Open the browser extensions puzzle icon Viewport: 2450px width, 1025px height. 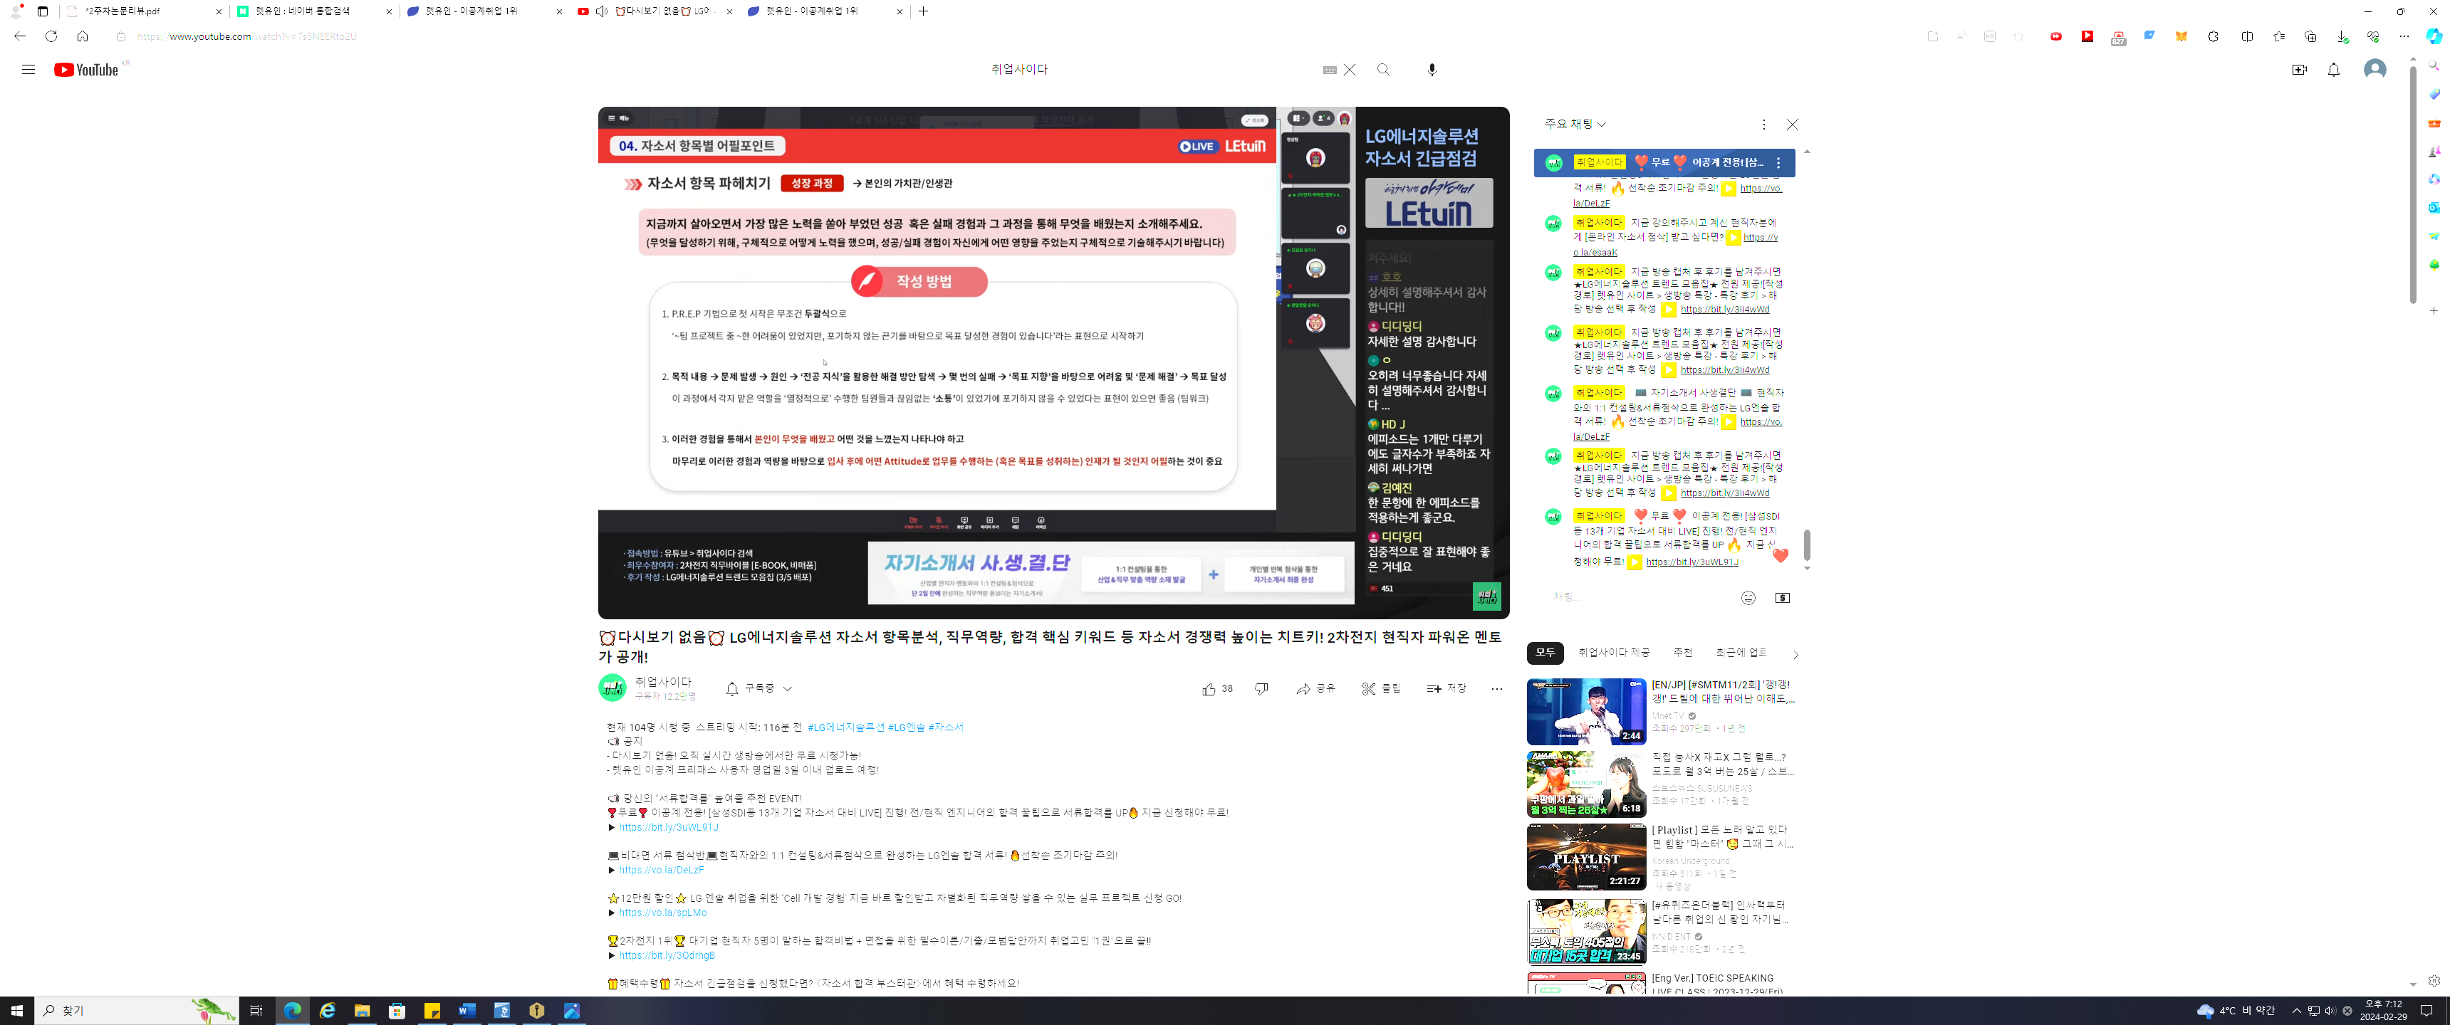[x=2213, y=36]
